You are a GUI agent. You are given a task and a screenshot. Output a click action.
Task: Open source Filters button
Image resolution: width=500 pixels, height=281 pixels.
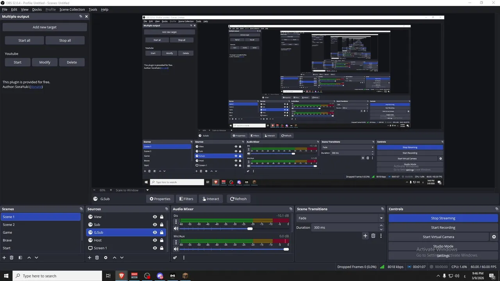[x=186, y=199]
